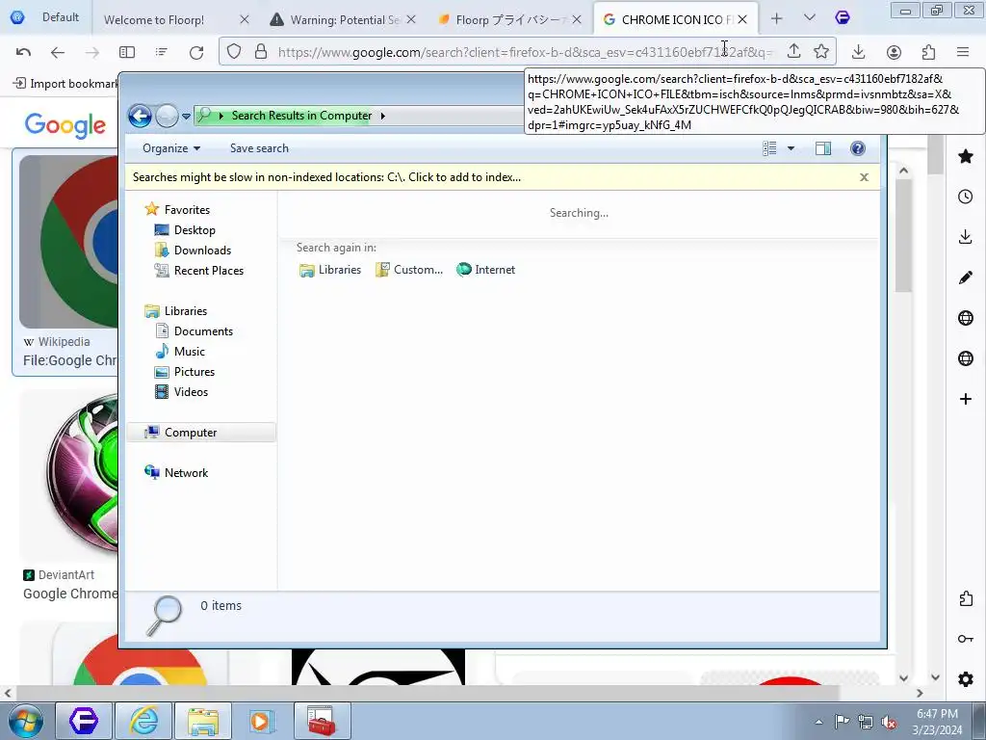Expand the Explorer recent pages dropdown arrow
The image size is (986, 740).
pyautogui.click(x=186, y=117)
